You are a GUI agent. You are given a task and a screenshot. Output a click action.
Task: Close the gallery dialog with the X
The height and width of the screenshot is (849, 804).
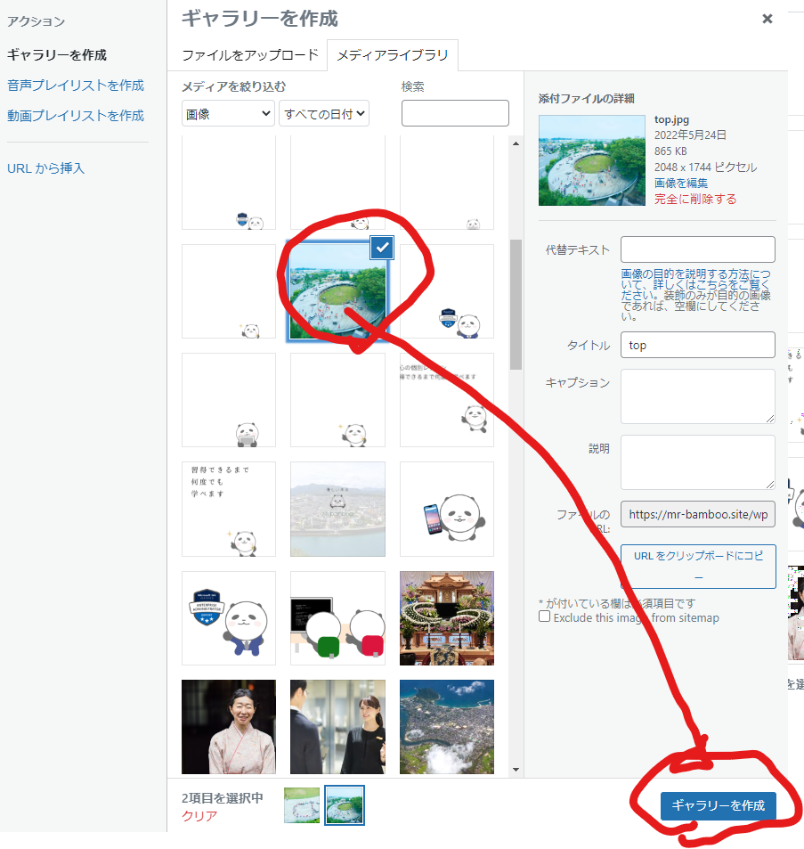point(767,19)
